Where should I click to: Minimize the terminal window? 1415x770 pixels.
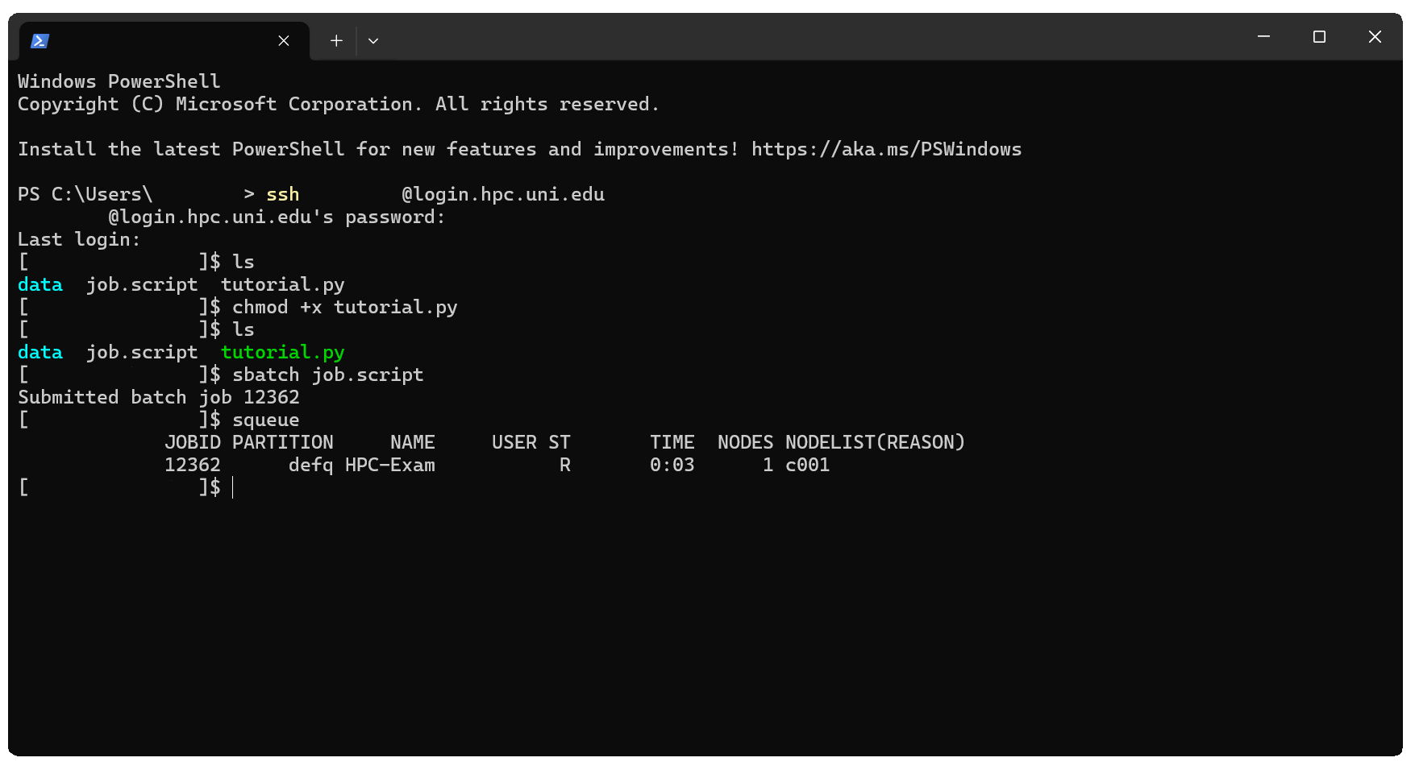tap(1263, 37)
